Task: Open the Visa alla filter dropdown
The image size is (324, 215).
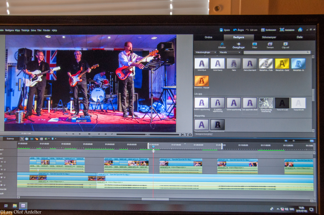Action: click(x=230, y=52)
